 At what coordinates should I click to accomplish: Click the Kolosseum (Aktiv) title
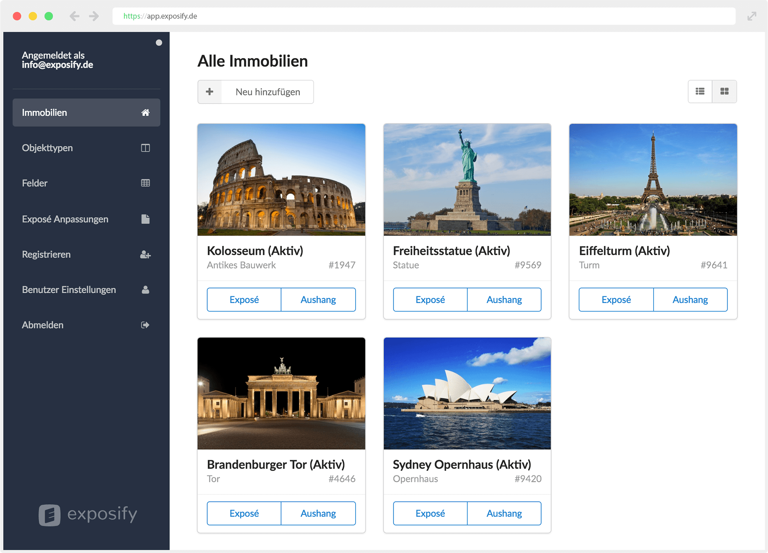255,251
